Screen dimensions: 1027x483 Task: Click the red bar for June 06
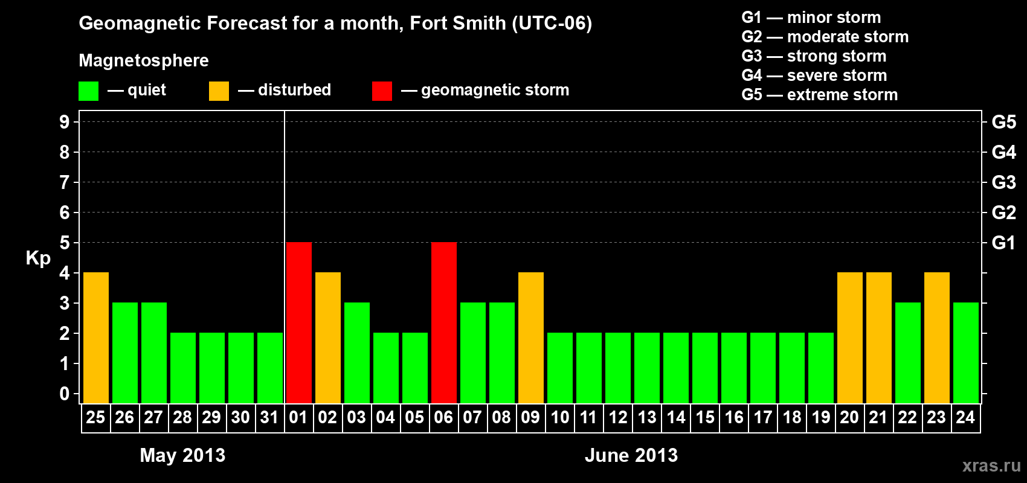[x=444, y=322]
